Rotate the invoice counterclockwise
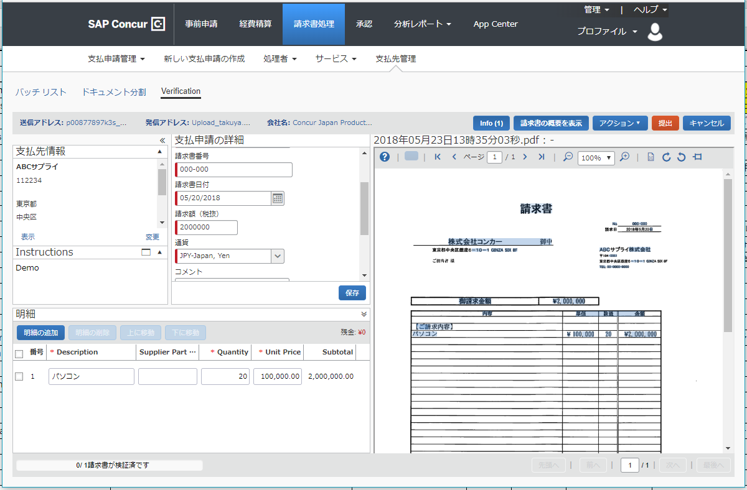747x490 pixels. click(682, 157)
